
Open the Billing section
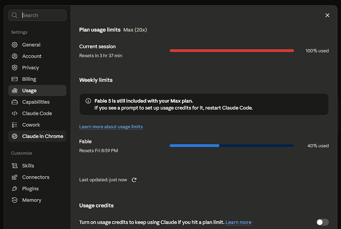click(38, 79)
